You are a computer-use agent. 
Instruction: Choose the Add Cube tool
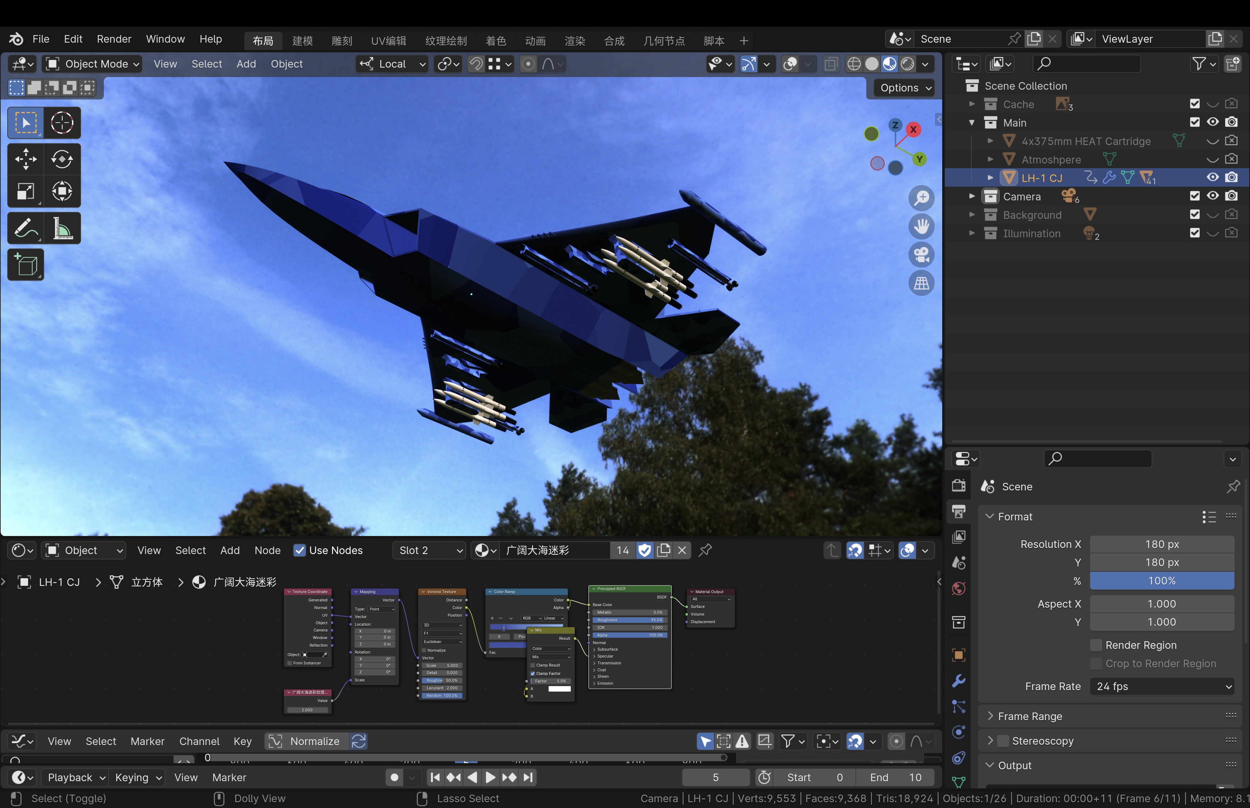[25, 264]
